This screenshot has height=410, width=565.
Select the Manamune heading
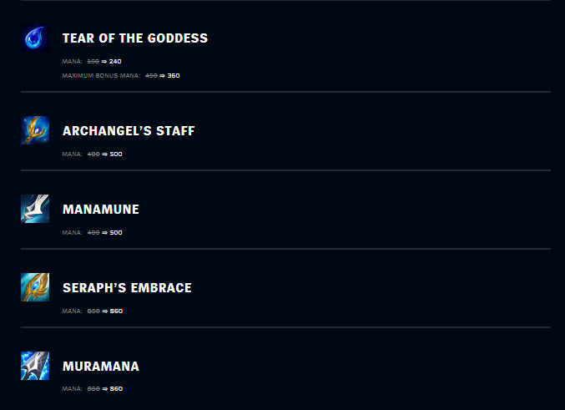click(101, 209)
